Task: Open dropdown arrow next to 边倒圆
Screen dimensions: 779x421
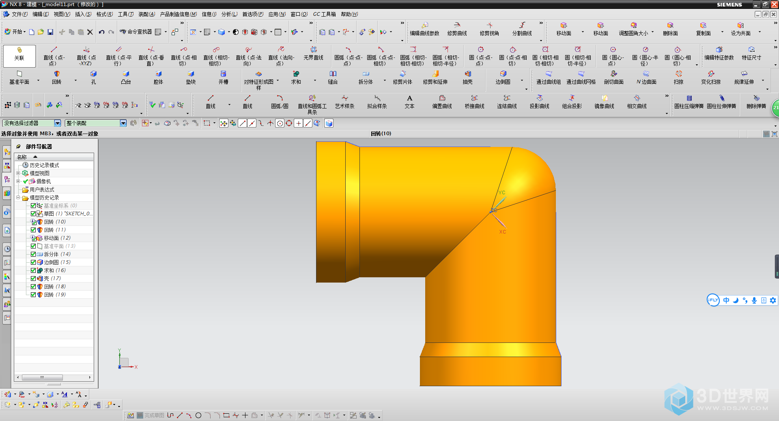Action: [522, 81]
